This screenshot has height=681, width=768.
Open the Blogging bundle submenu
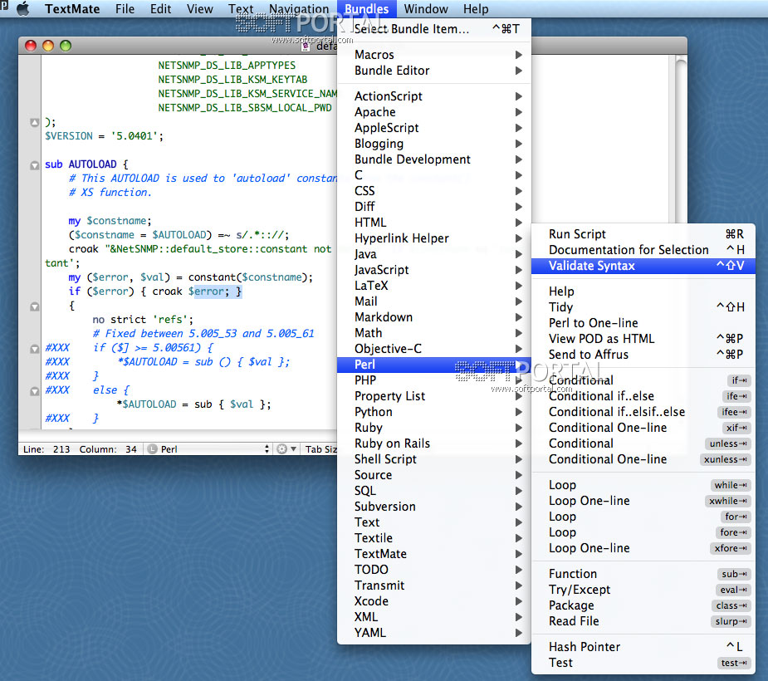434,144
